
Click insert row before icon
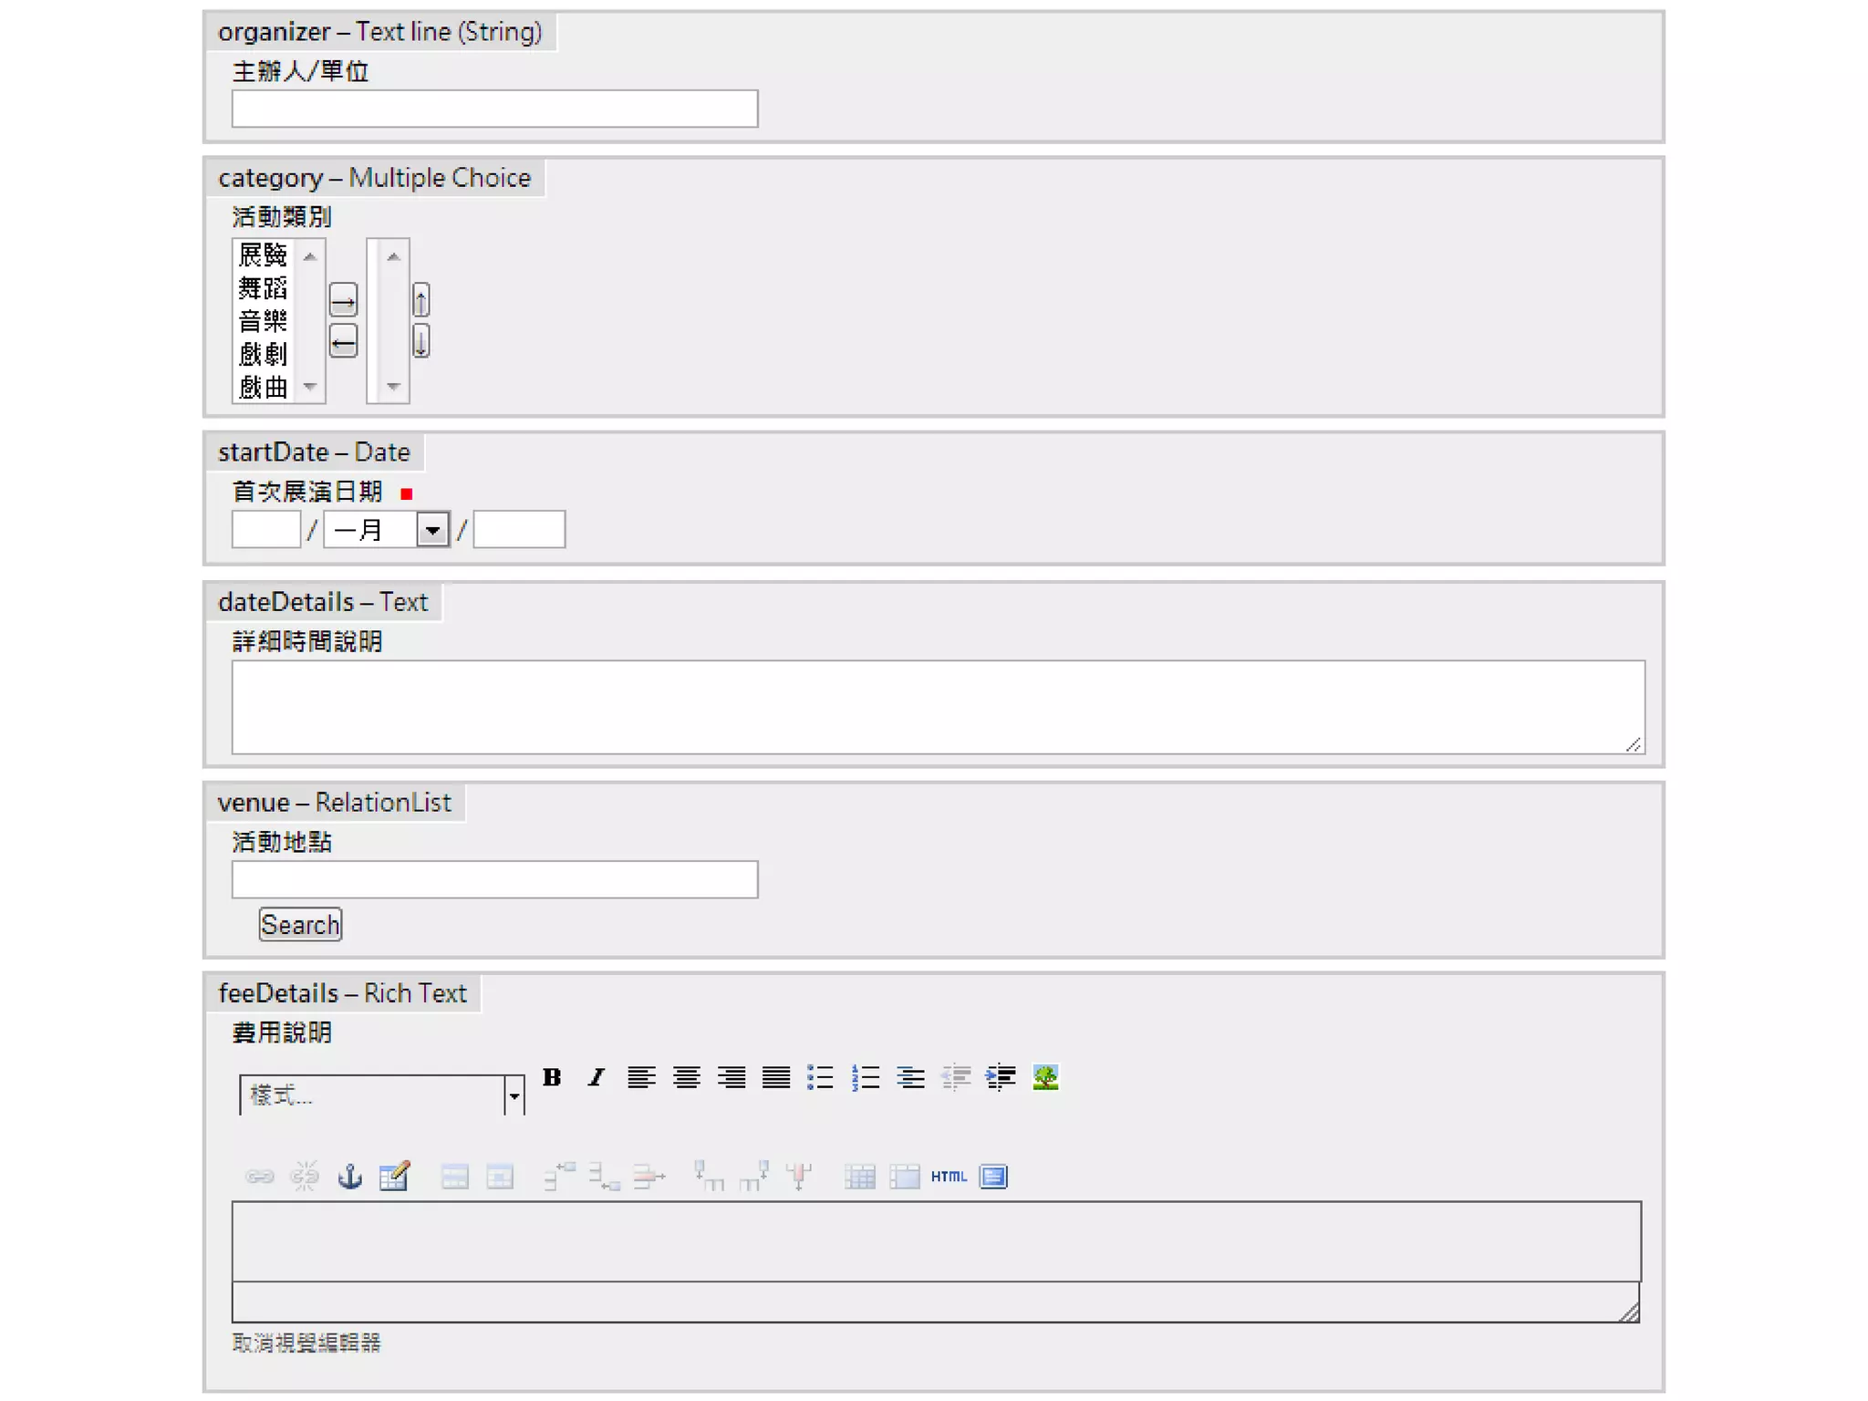coord(560,1177)
